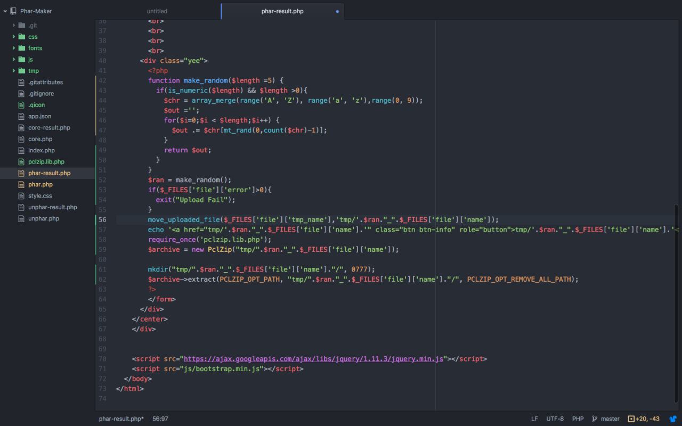Click the style.css file icon

coord(22,196)
